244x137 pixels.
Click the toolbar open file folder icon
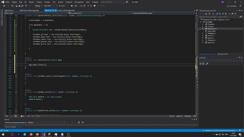16,6
